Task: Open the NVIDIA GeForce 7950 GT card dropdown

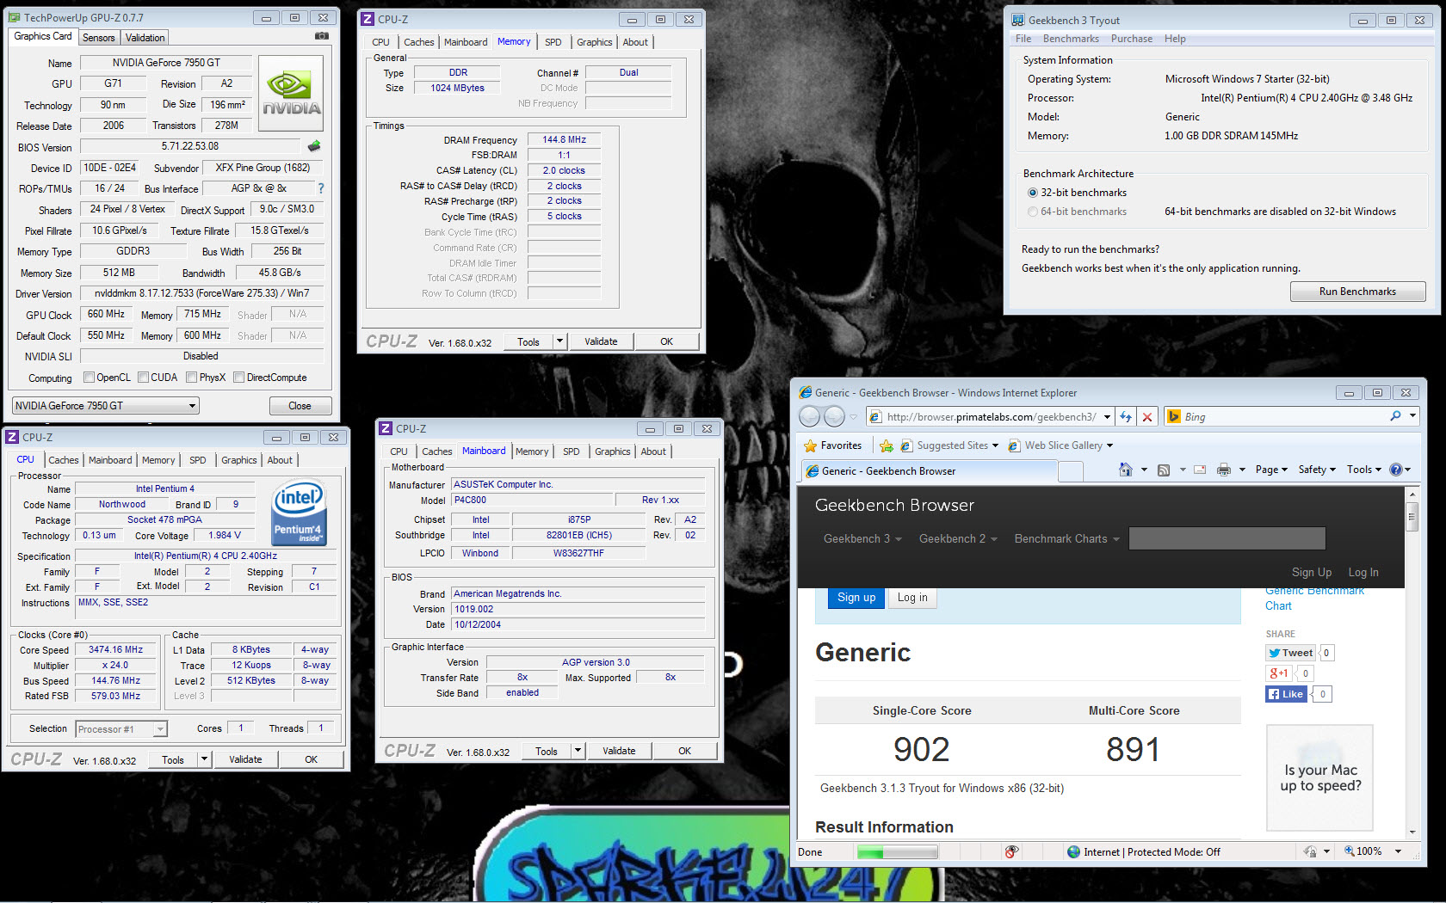Action: [106, 406]
